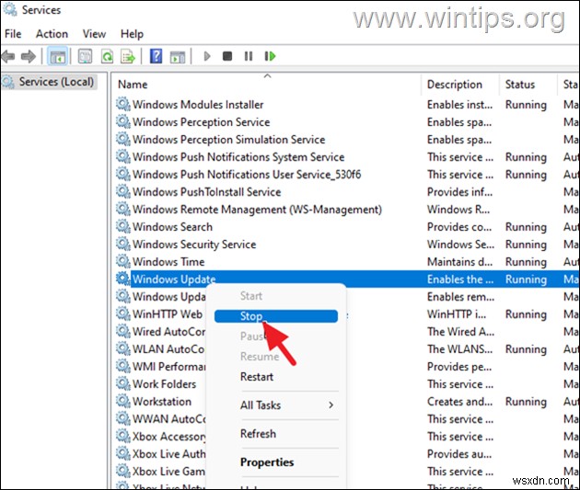Click gear icon of Workstation service

(x=122, y=401)
